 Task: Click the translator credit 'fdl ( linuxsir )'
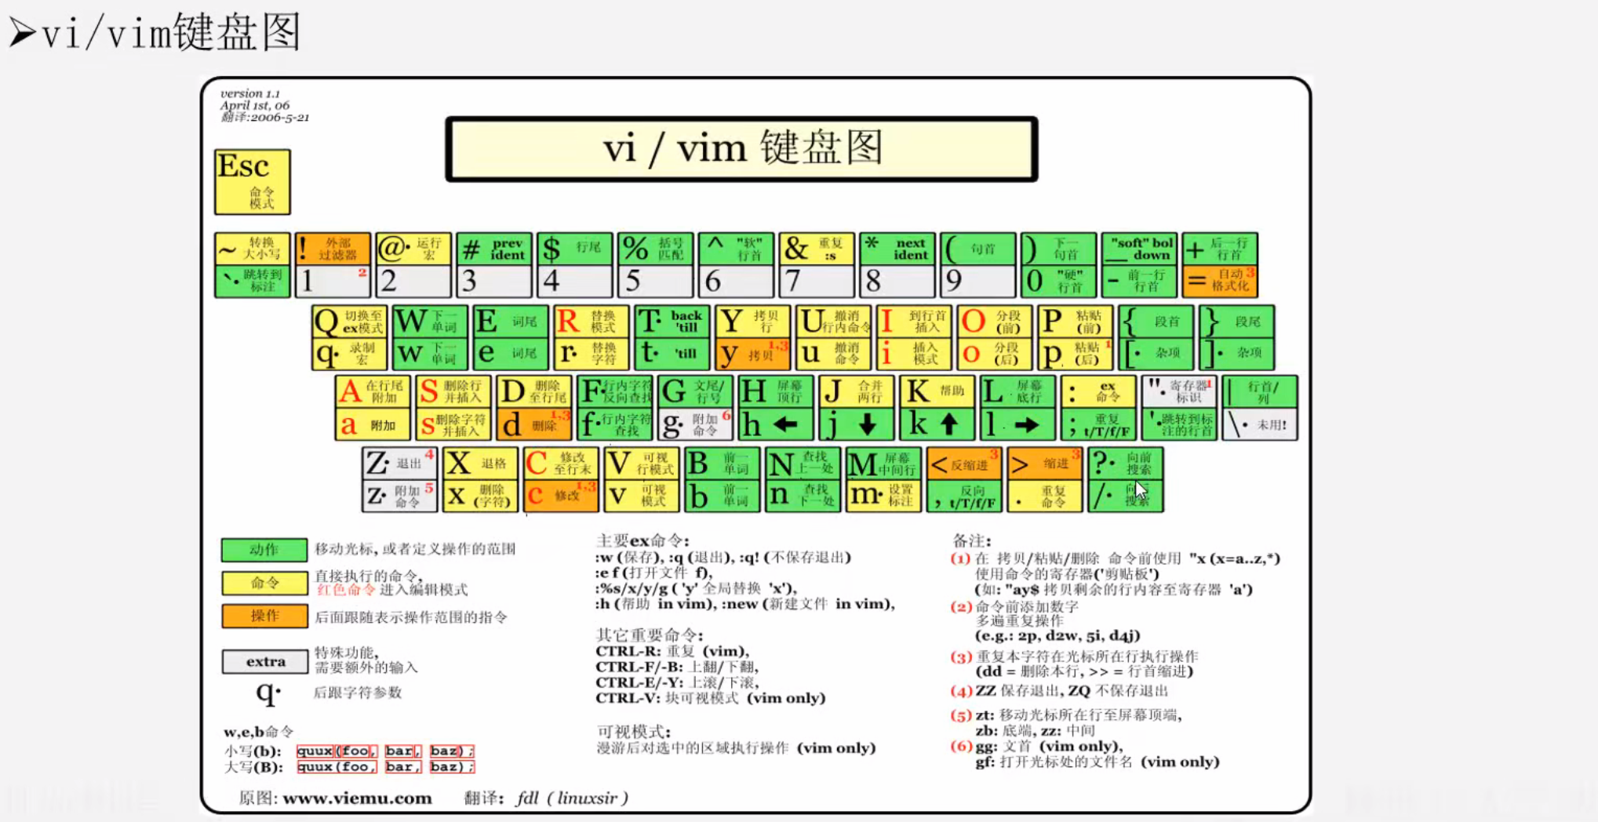572,798
